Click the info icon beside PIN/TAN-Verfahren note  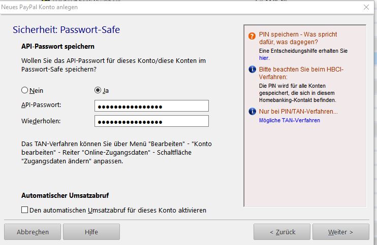click(x=252, y=112)
